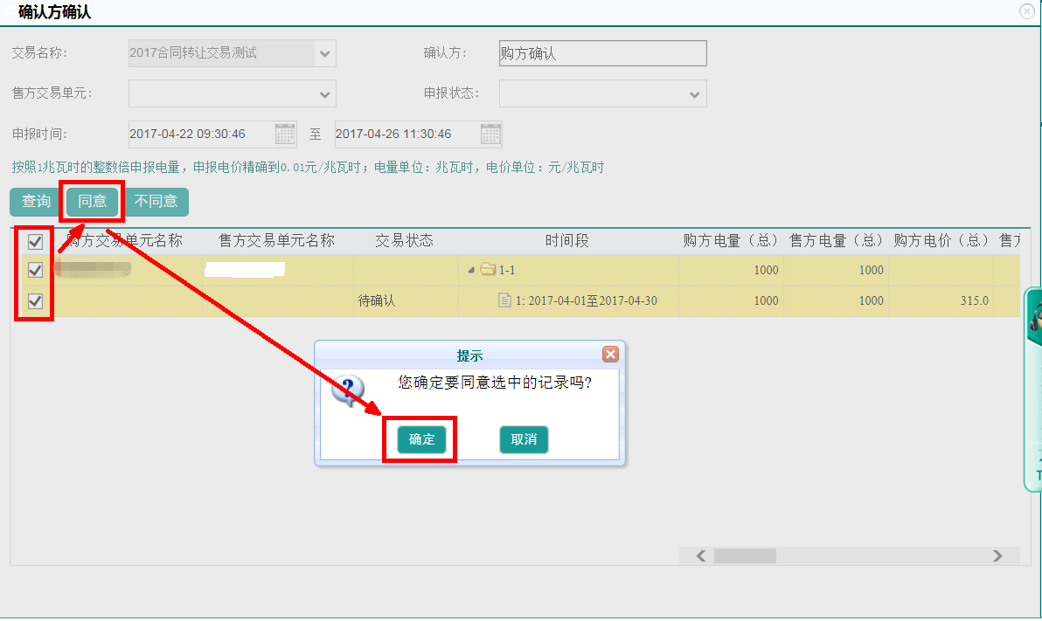Click the document icon in the time period row
Image resolution: width=1042 pixels, height=621 pixels.
(504, 300)
